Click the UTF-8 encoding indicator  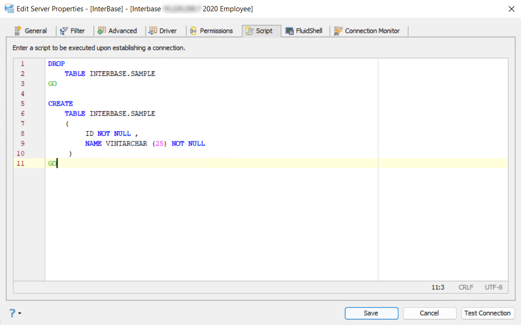(493, 287)
